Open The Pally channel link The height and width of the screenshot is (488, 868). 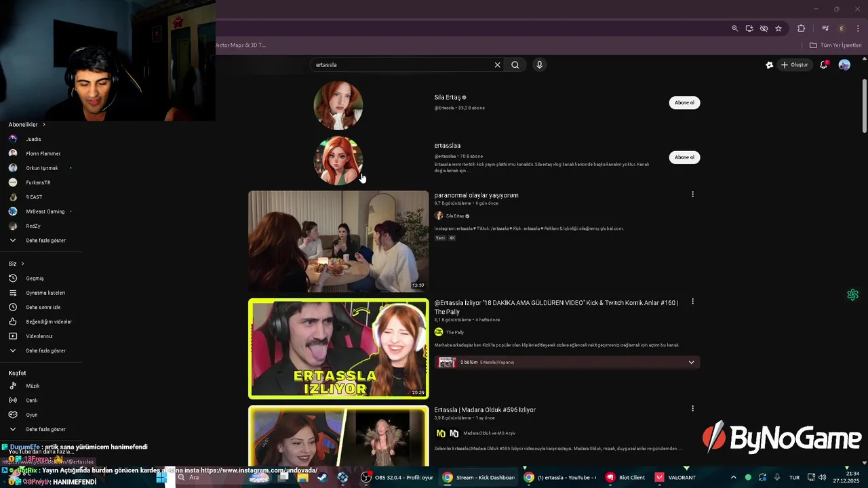coord(455,332)
